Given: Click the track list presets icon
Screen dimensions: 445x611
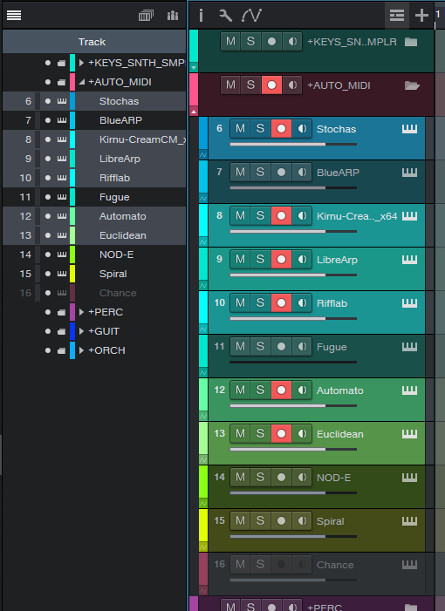Looking at the screenshot, I should pos(146,16).
